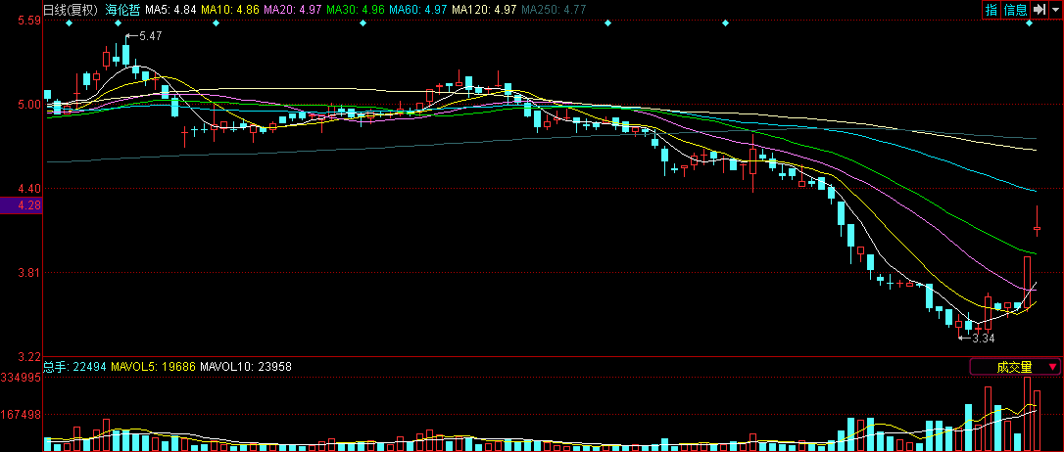The image size is (1064, 452).
Task: Select the MA250: 4.77 legend label
Action: click(x=554, y=10)
